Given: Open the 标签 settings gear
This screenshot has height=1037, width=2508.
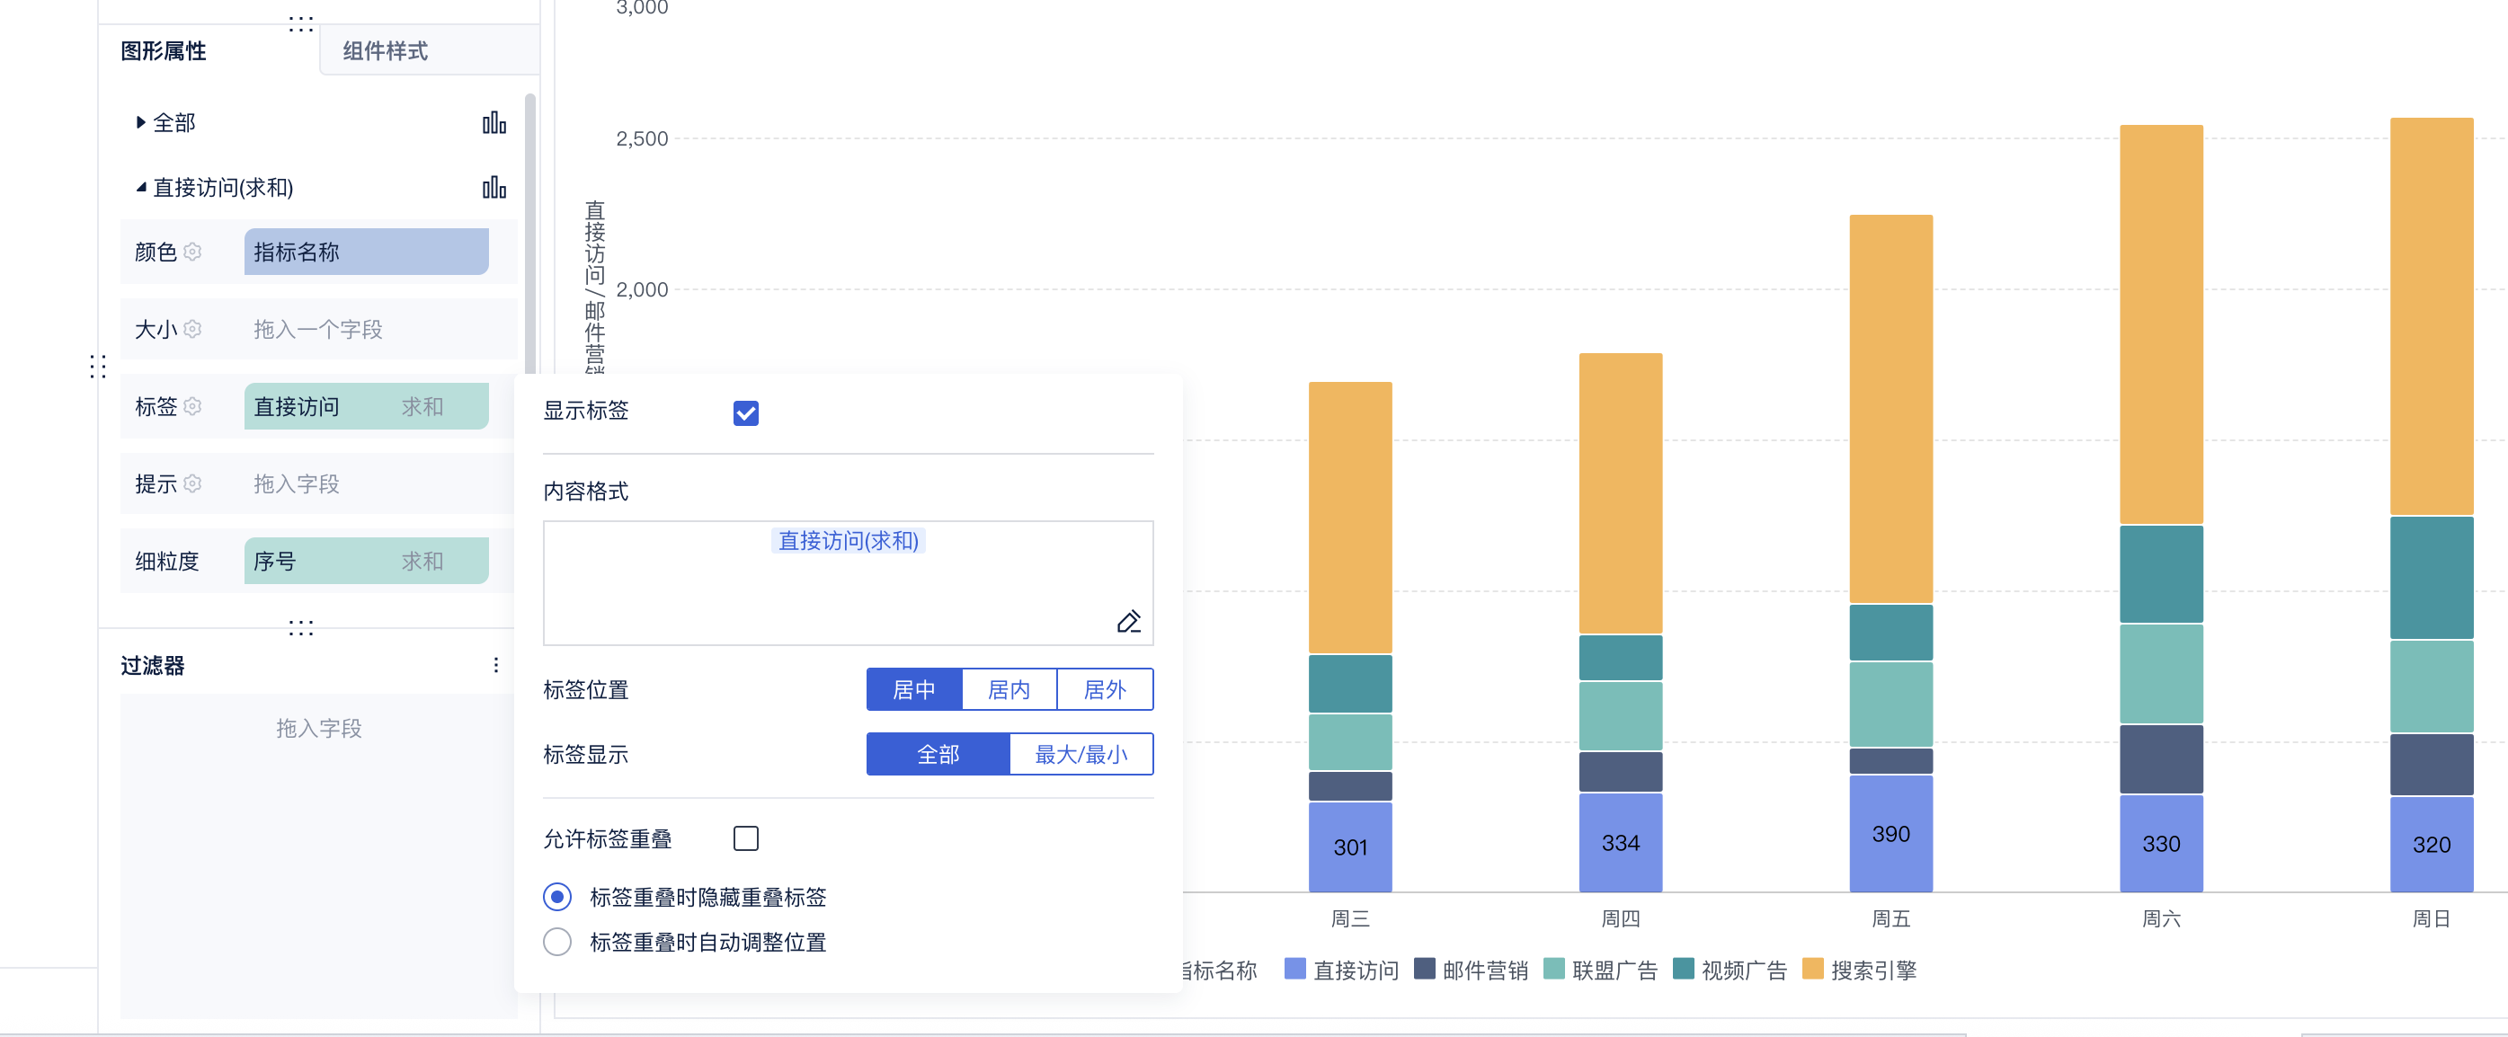Looking at the screenshot, I should (192, 406).
